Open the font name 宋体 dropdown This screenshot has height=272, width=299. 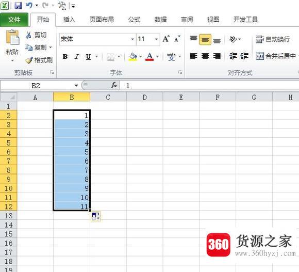[132, 39]
